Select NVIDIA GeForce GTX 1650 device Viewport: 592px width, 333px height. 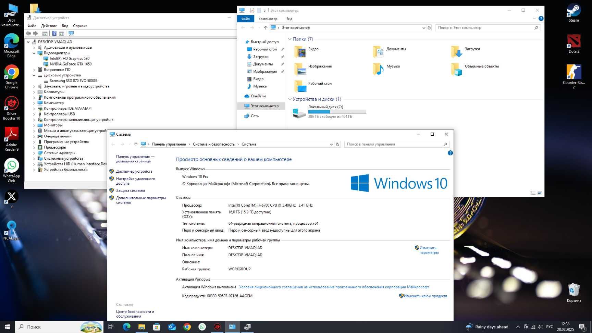tap(71, 64)
